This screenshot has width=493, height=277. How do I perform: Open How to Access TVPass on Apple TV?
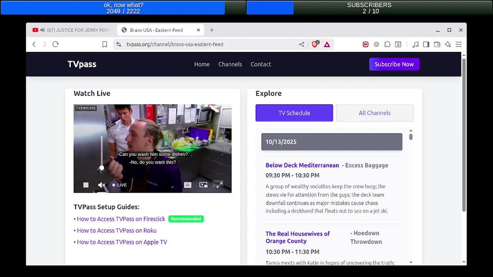pos(122,242)
